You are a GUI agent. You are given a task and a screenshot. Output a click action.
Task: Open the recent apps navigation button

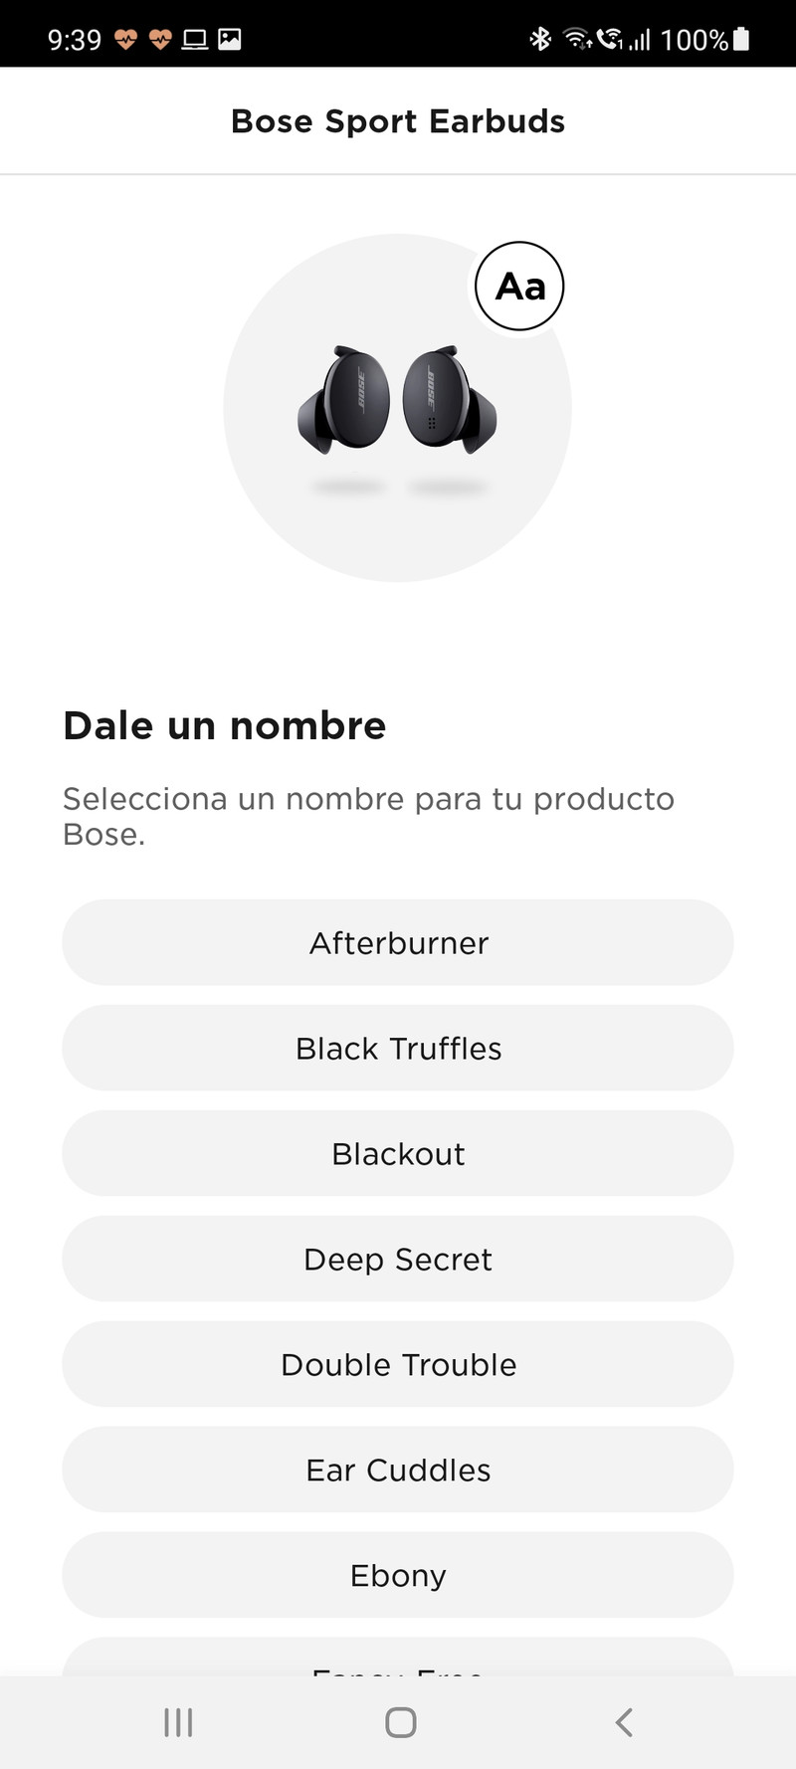[x=178, y=1722]
